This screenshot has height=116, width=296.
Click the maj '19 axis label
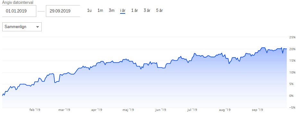pyautogui.click(x=128, y=110)
